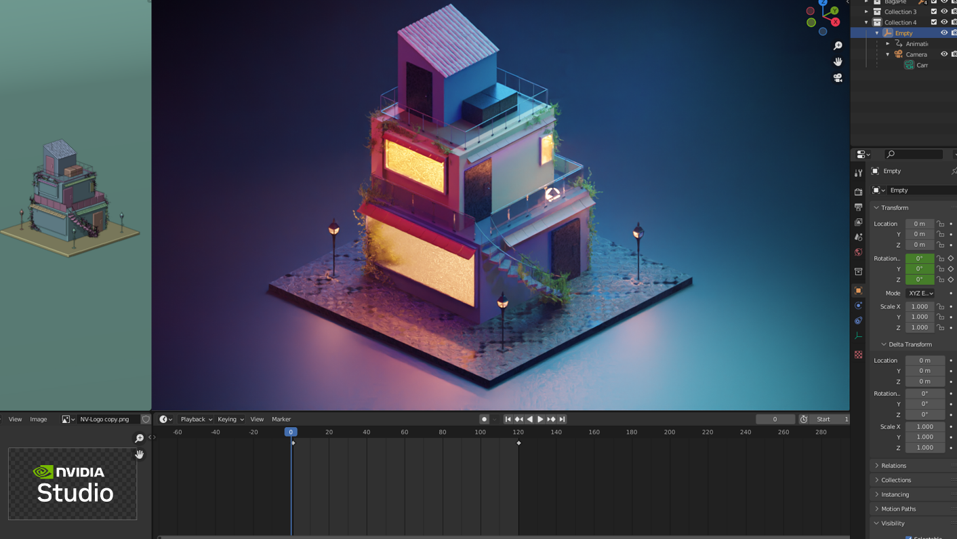Screen dimensions: 957x539
Task: Click the viewport zoom magnifier icon
Action: [x=838, y=45]
